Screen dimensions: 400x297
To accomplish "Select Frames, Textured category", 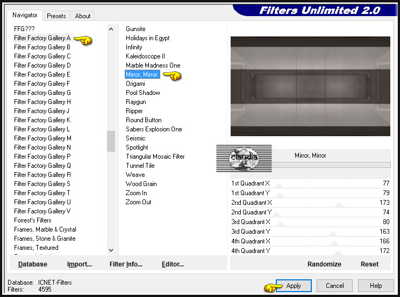I will 36,248.
